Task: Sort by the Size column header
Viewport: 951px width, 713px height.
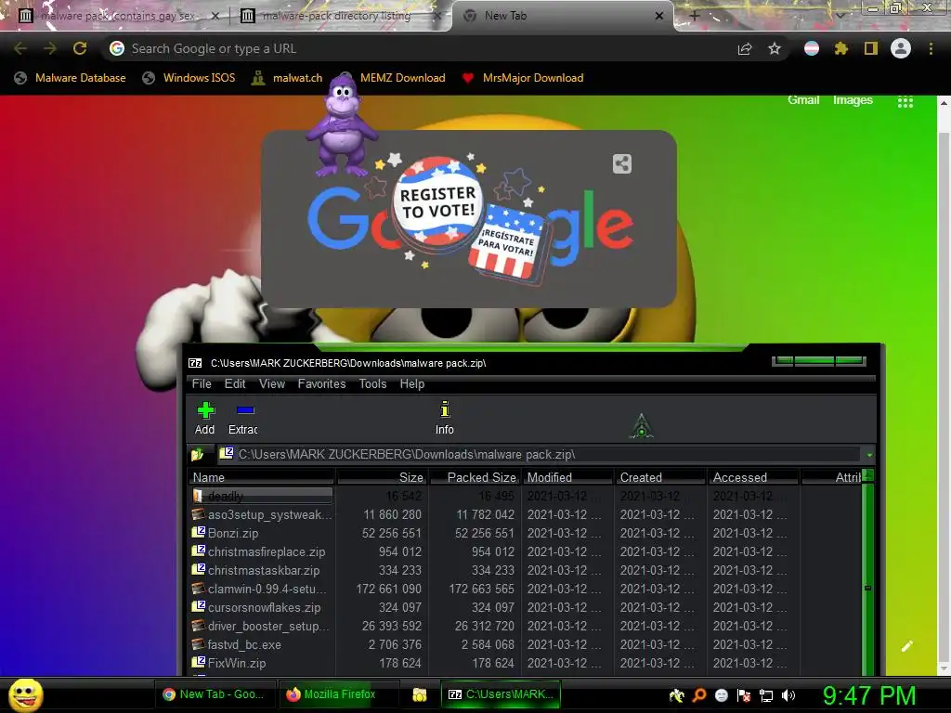Action: [x=383, y=477]
